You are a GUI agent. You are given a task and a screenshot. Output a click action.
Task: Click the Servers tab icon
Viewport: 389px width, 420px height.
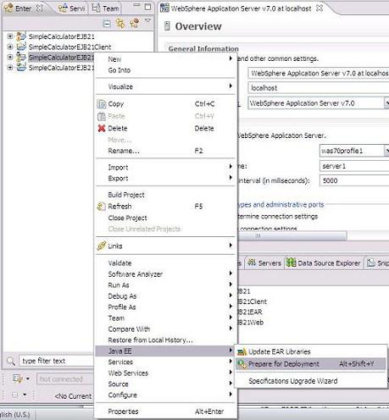[252, 262]
